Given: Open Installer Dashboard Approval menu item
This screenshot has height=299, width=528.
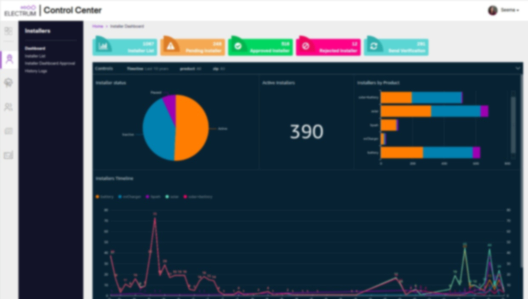Looking at the screenshot, I should pyautogui.click(x=50, y=63).
